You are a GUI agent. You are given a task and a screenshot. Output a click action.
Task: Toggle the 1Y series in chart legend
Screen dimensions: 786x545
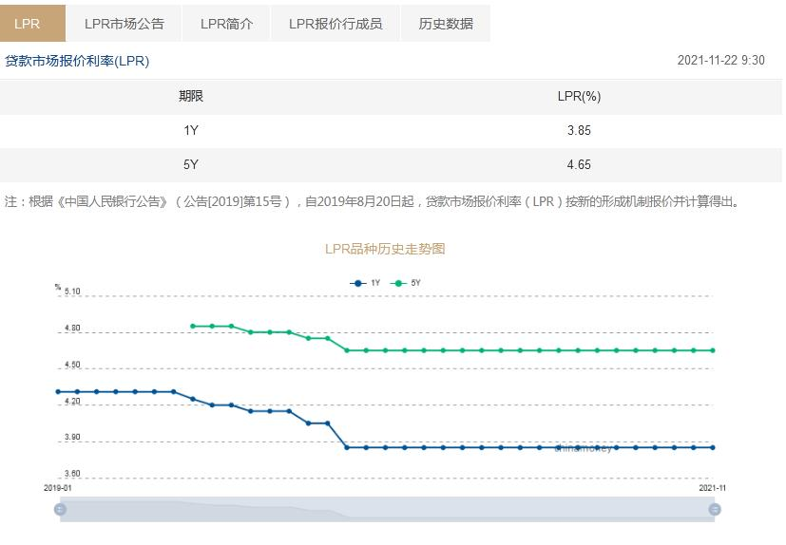(x=366, y=283)
